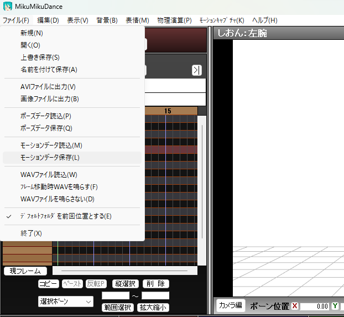Click the 範囲選択 button

(118, 308)
